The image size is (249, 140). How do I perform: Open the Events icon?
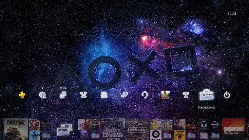click(x=104, y=95)
